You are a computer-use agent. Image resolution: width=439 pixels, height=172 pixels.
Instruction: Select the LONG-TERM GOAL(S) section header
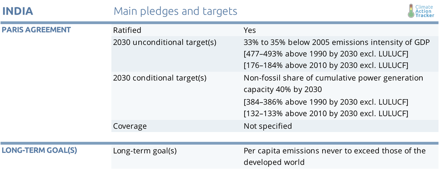[40, 150]
